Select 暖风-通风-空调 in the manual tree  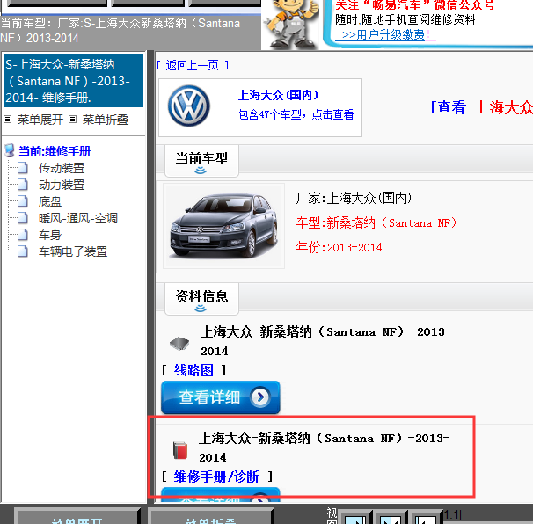78,218
